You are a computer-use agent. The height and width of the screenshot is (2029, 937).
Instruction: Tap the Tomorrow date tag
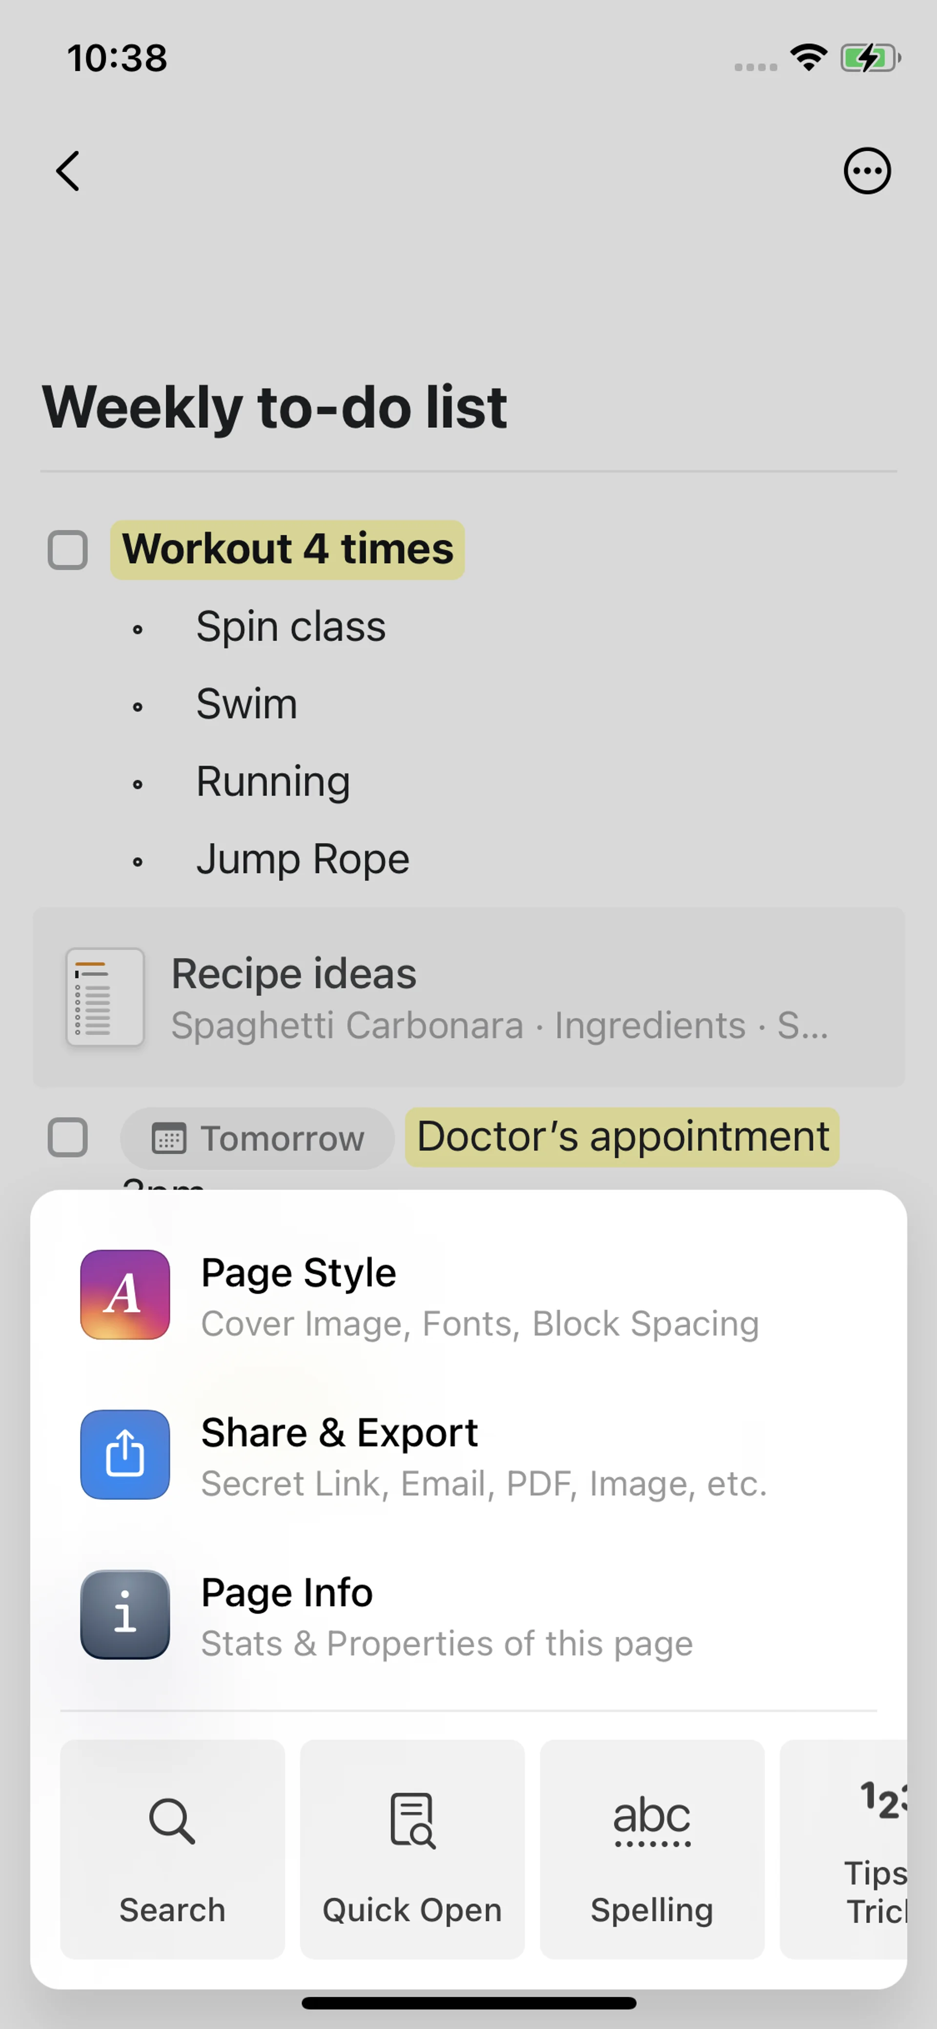(x=258, y=1138)
